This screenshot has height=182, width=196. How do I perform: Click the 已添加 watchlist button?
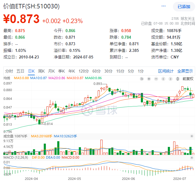pos(183,6)
